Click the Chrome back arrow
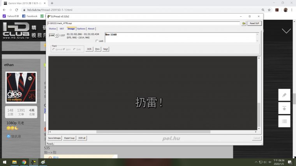Image resolution: width=296 pixels, height=166 pixels. [4, 10]
